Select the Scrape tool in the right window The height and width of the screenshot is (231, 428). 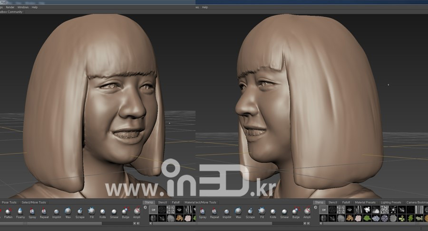(x=250, y=213)
